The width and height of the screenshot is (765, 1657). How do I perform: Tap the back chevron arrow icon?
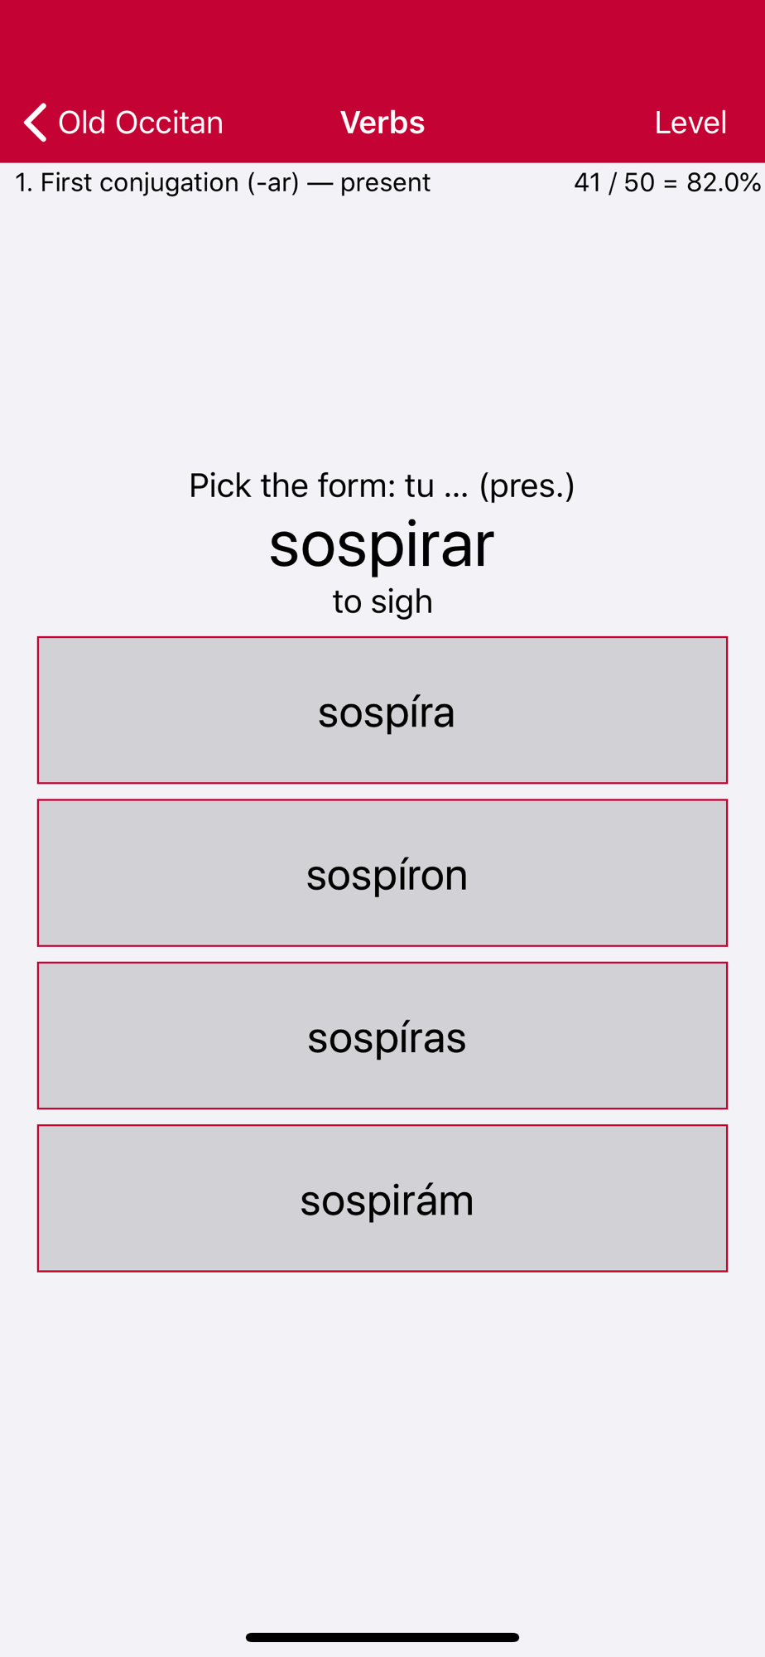click(35, 123)
